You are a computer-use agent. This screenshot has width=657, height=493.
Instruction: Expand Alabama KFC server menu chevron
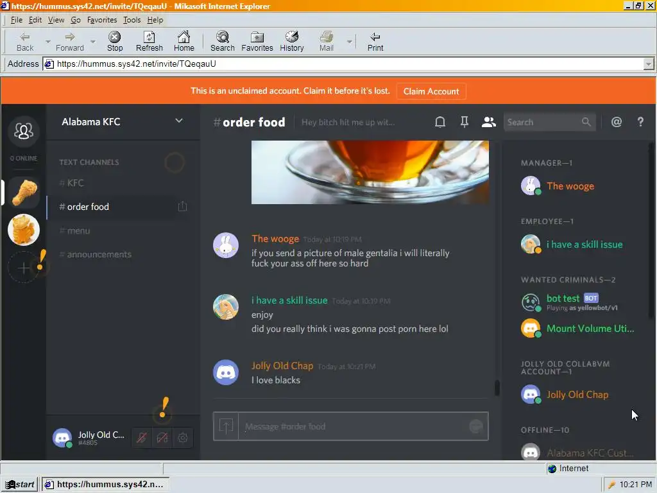point(179,121)
